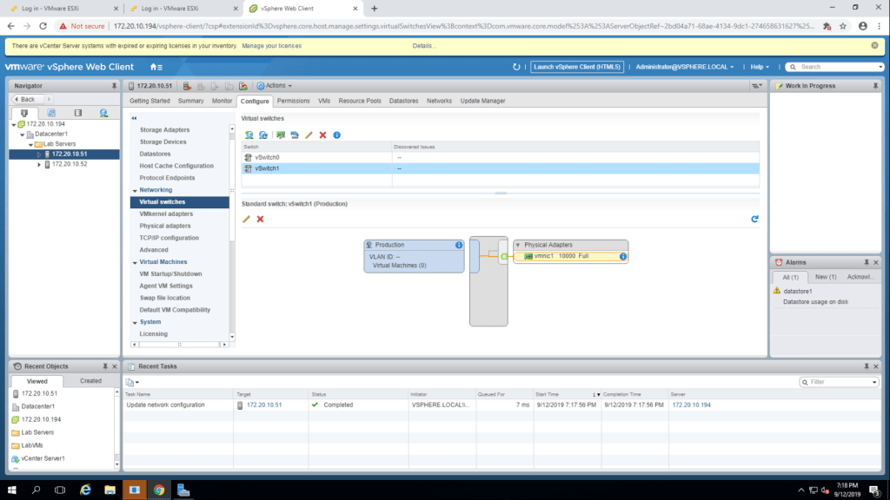This screenshot has width=890, height=500.
Task: Expand the 172.20.10.52 host tree node
Action: [39, 164]
